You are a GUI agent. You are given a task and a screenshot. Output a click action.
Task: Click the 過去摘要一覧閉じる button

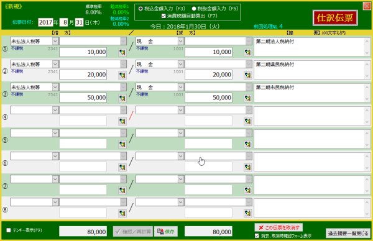tap(348, 233)
